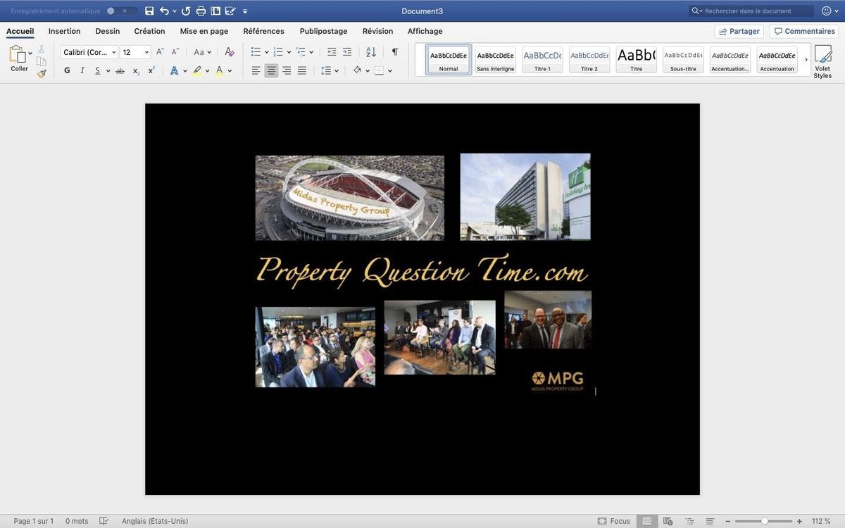
Task: Open the Styles pane (Volet Styles)
Action: point(822,62)
